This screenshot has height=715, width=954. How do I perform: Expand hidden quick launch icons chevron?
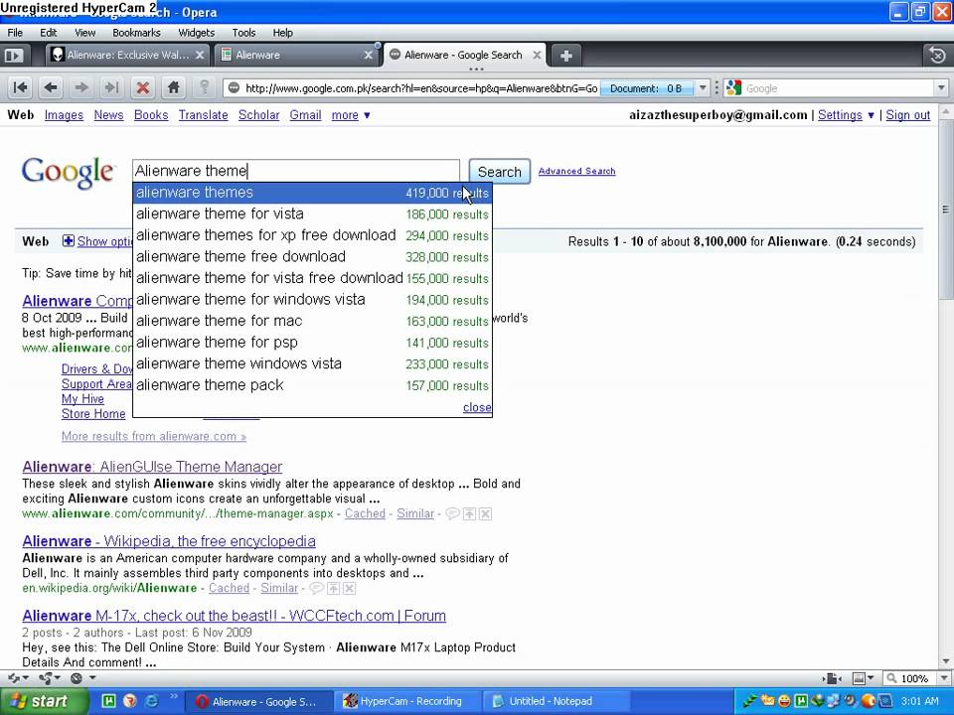pos(173,697)
